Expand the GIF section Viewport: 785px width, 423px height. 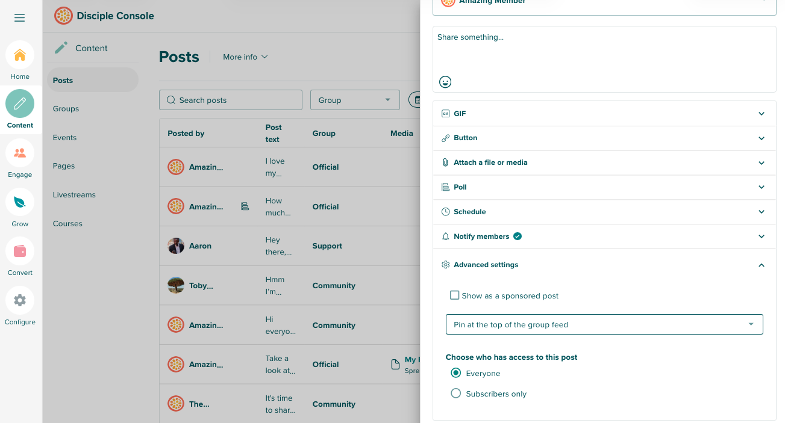604,114
